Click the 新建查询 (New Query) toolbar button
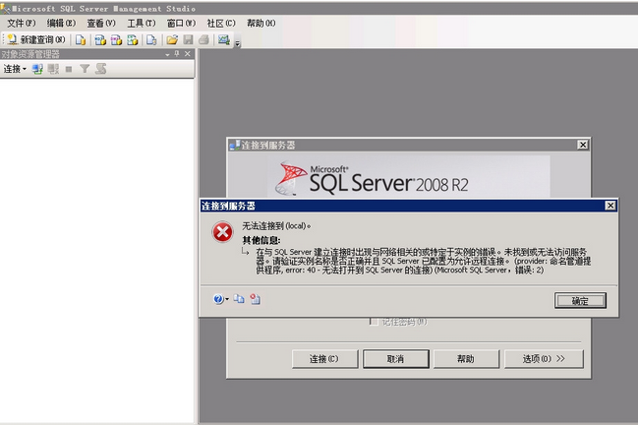The image size is (638, 425). [35, 39]
